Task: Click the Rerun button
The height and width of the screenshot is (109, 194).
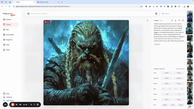Action: tap(167, 100)
